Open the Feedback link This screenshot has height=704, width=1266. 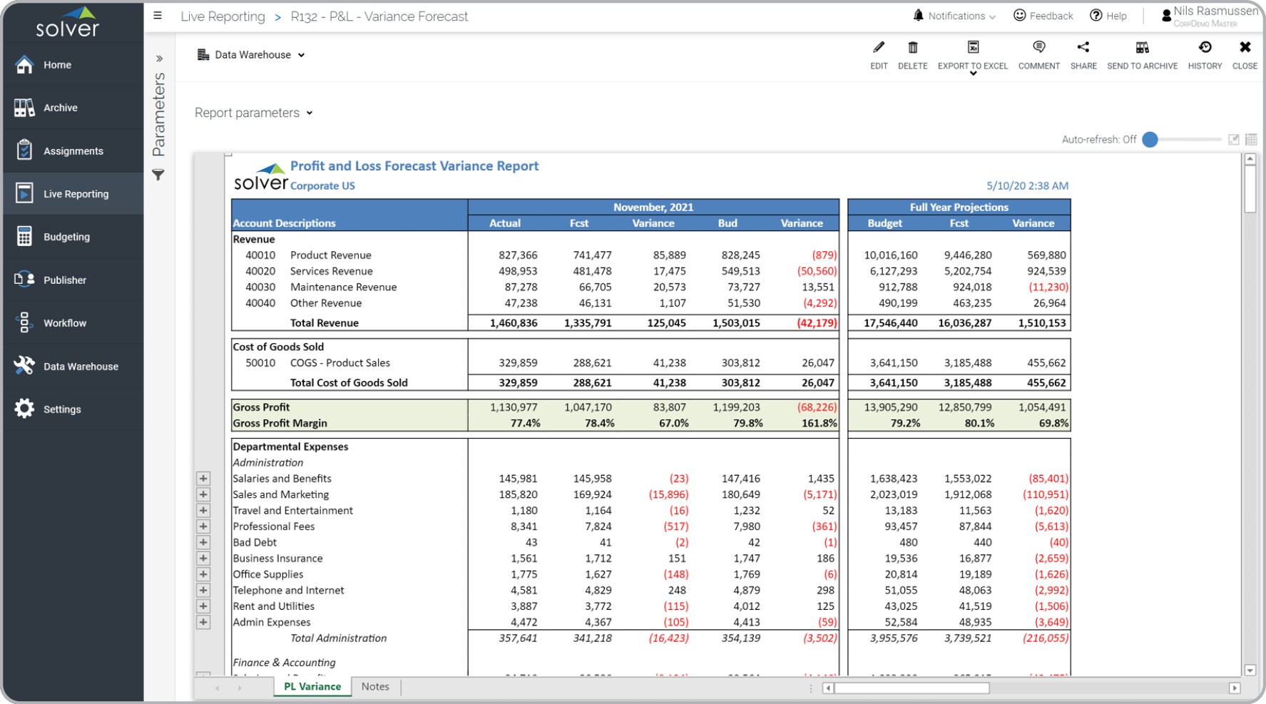tap(1043, 16)
